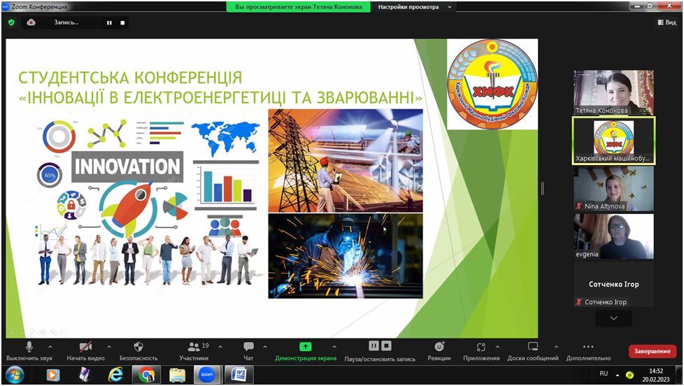The image size is (684, 386).
Task: Click the welding photo on slide
Action: [345, 256]
